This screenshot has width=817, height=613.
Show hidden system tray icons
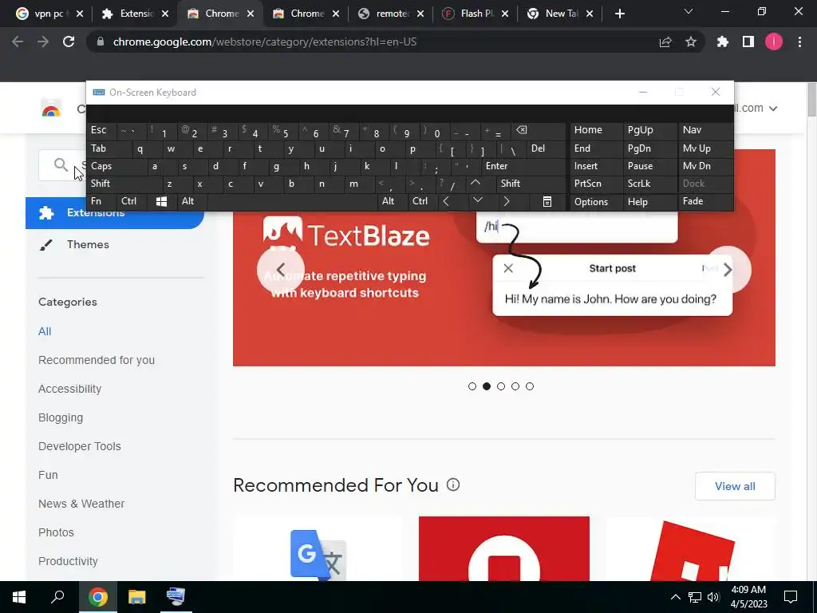click(x=675, y=597)
